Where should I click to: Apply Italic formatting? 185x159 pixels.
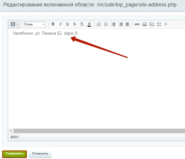[60, 24]
